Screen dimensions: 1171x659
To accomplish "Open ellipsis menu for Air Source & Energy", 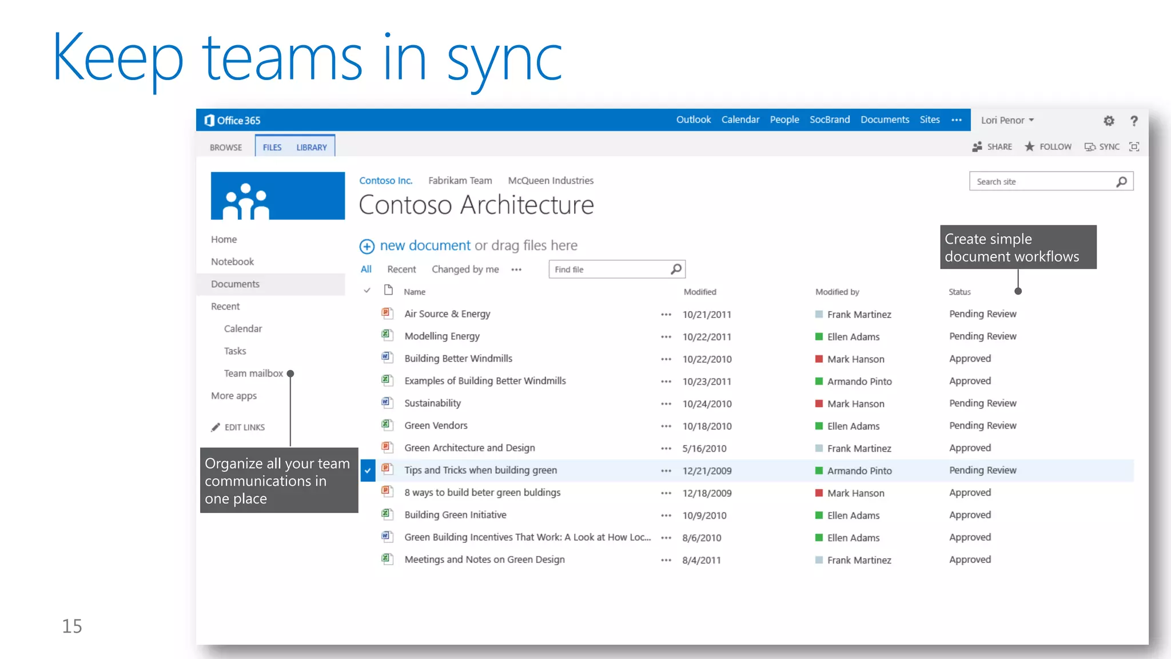I will 666,315.
